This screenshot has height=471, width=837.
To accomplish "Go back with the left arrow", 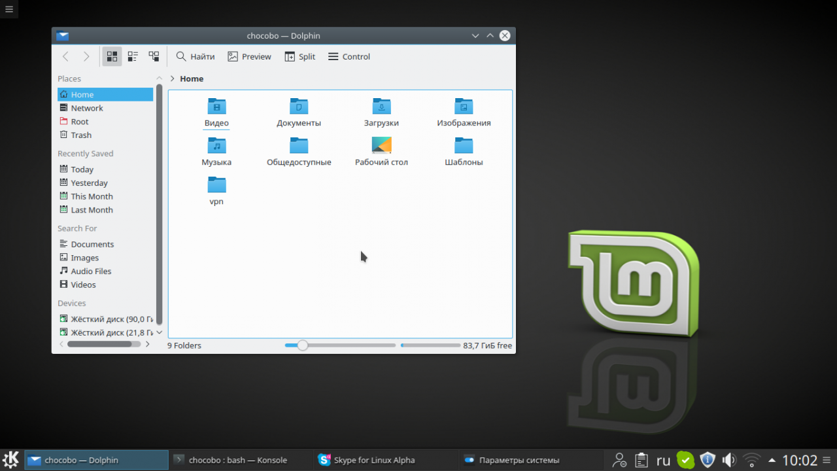I will pos(65,57).
